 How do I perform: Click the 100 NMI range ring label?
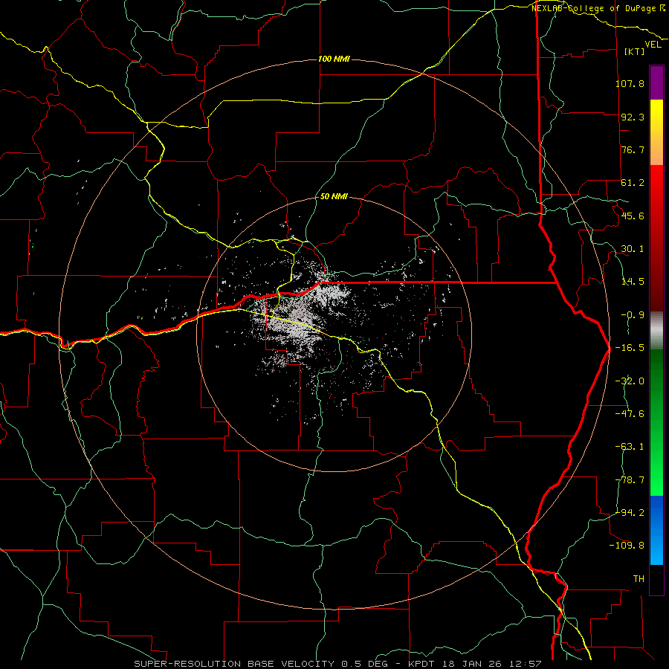[334, 59]
